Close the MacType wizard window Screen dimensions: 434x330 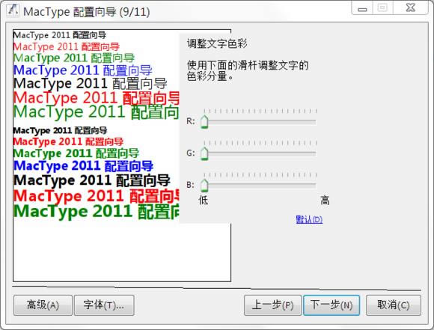(x=411, y=8)
